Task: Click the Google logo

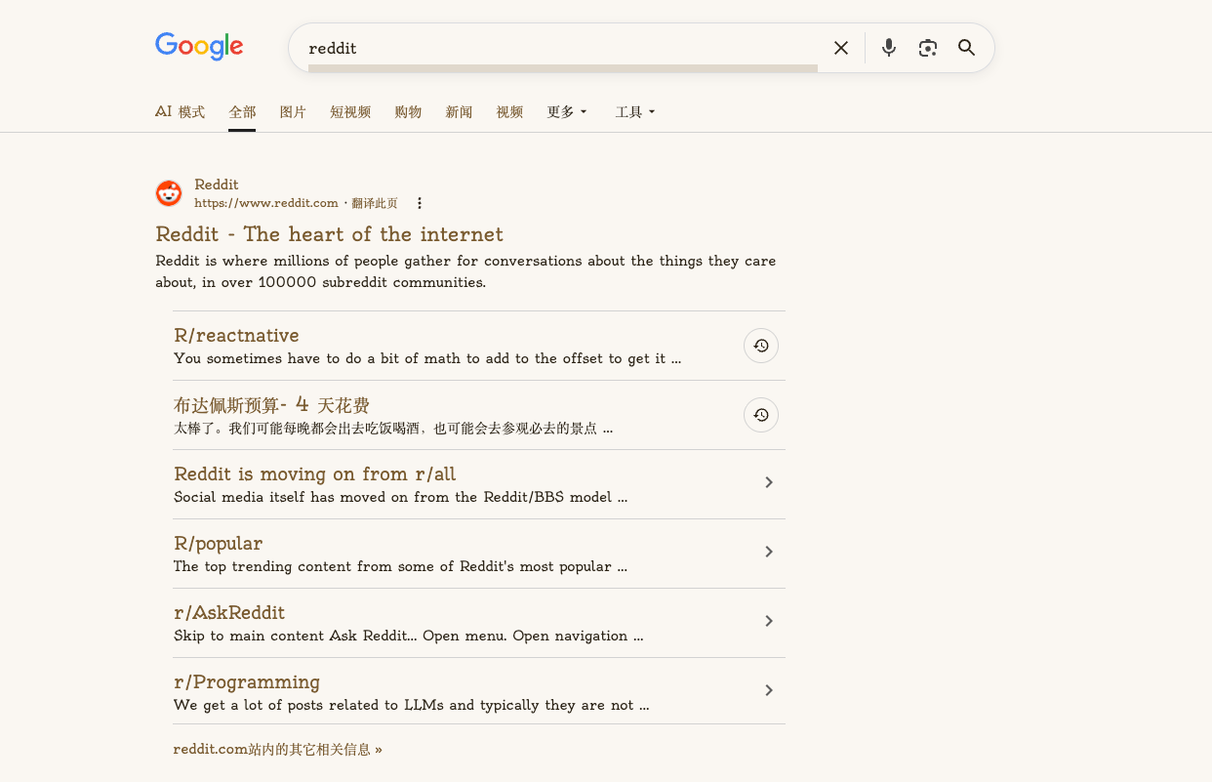Action: (x=199, y=46)
